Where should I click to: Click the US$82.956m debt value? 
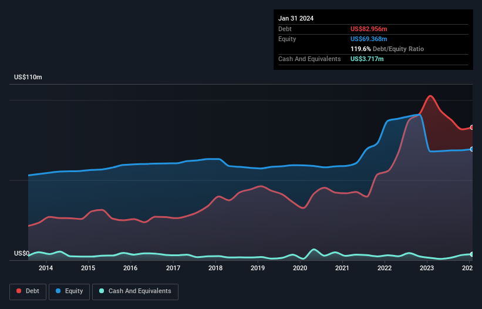(369, 29)
